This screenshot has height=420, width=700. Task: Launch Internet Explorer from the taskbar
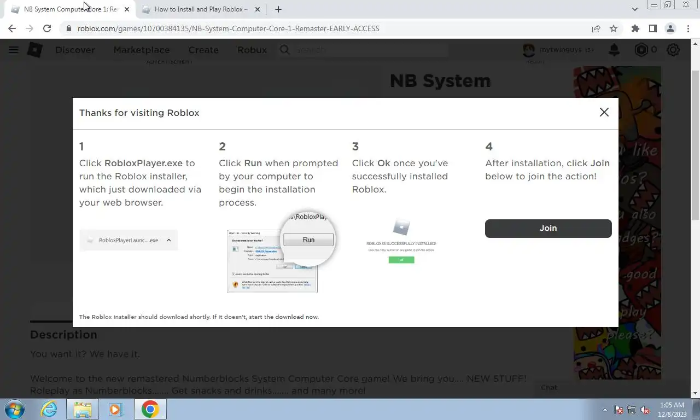tap(49, 409)
